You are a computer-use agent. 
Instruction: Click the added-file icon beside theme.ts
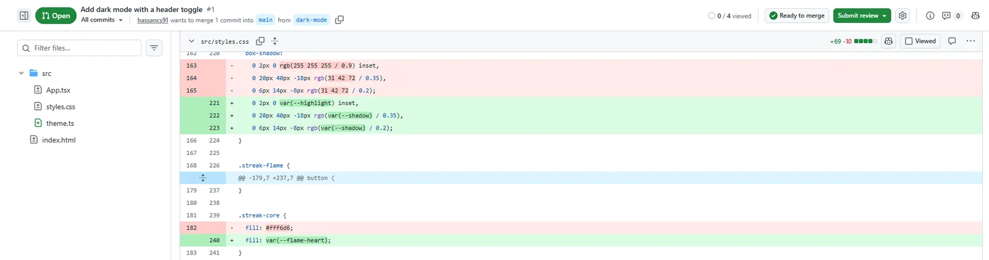pos(38,124)
